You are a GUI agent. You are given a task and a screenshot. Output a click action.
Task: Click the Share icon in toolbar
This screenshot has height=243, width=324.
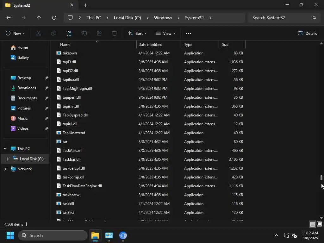[x=99, y=33]
